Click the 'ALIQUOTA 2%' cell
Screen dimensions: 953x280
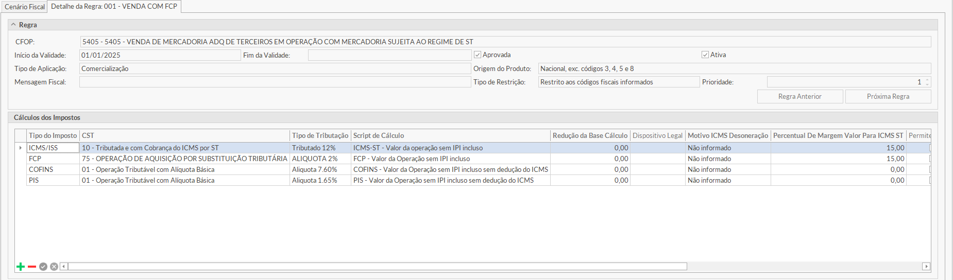[x=320, y=159]
